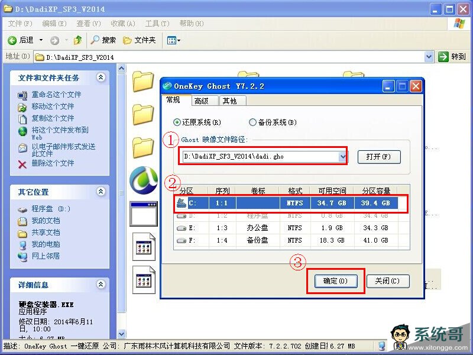The height and width of the screenshot is (355, 473).
Task: Click 复制这个文件 task icon
Action: (x=22, y=119)
